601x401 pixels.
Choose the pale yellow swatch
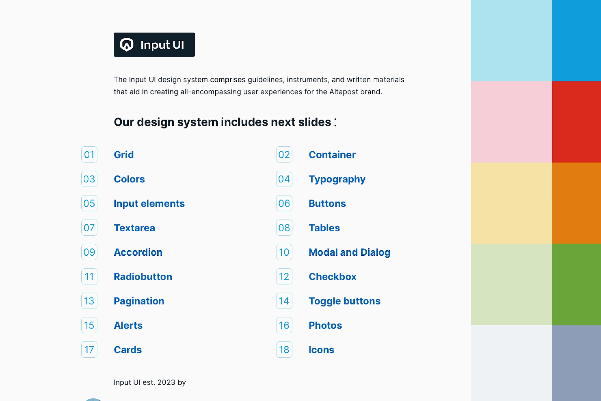[x=512, y=203]
